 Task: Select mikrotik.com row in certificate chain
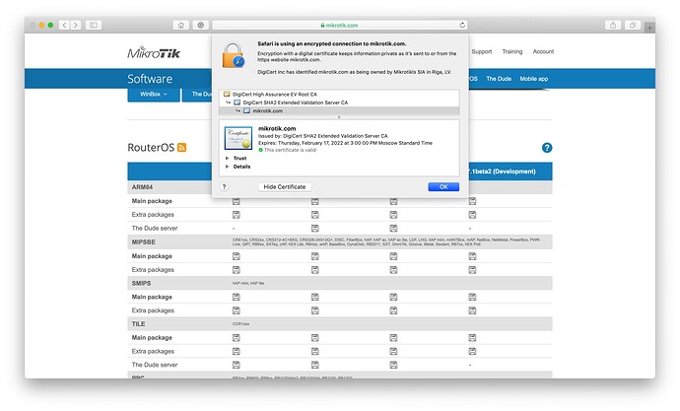click(x=339, y=111)
